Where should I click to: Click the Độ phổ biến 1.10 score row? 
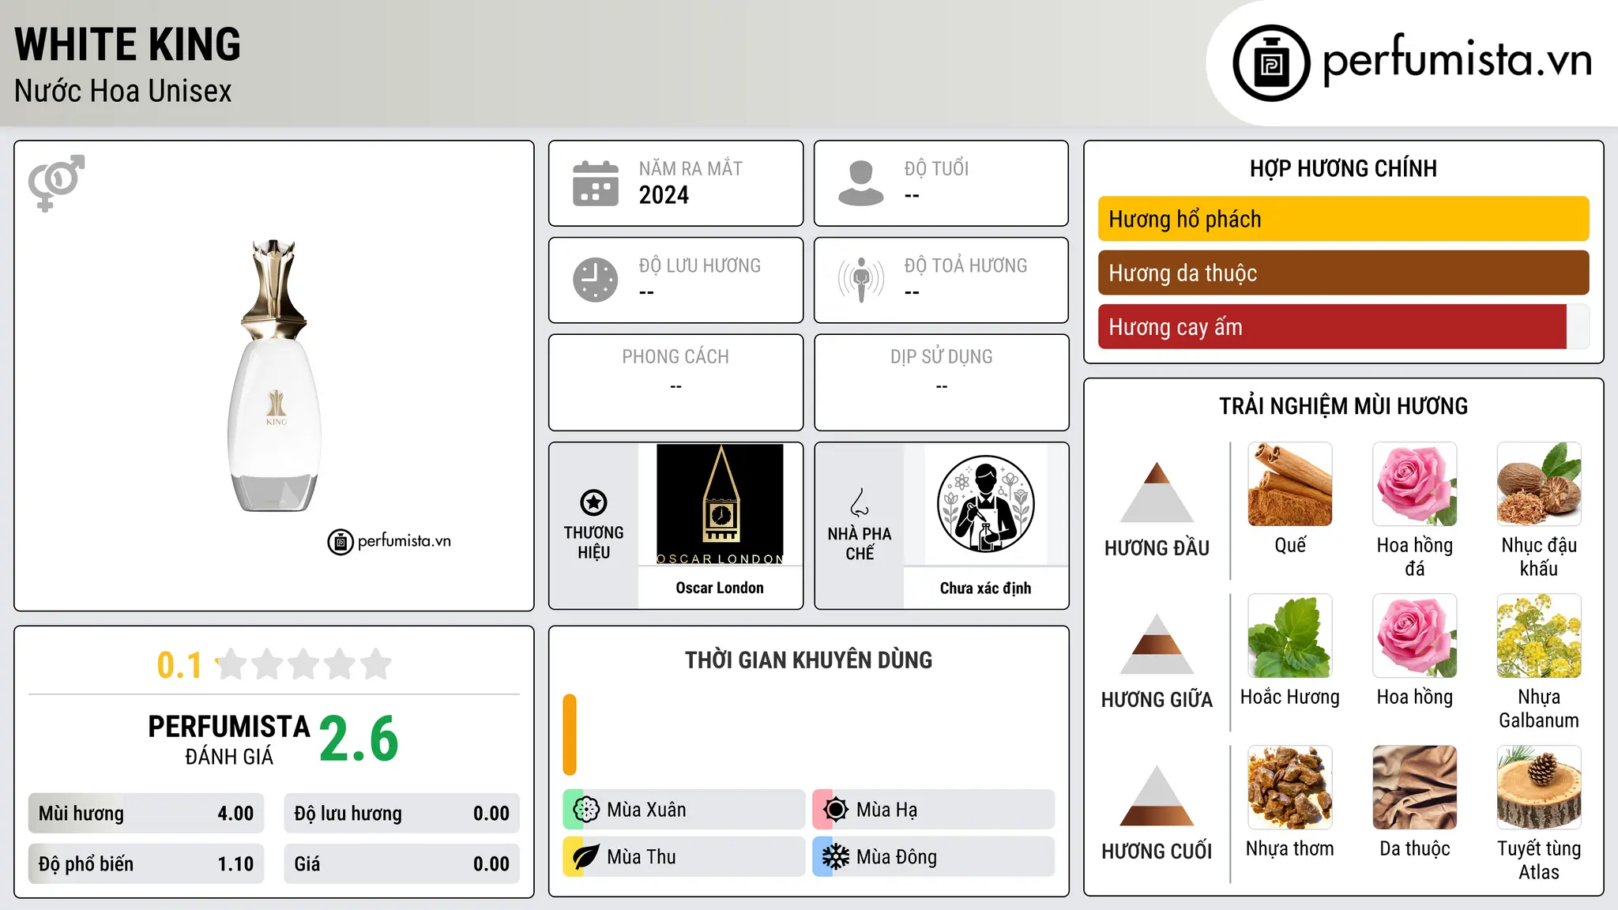coord(146,864)
